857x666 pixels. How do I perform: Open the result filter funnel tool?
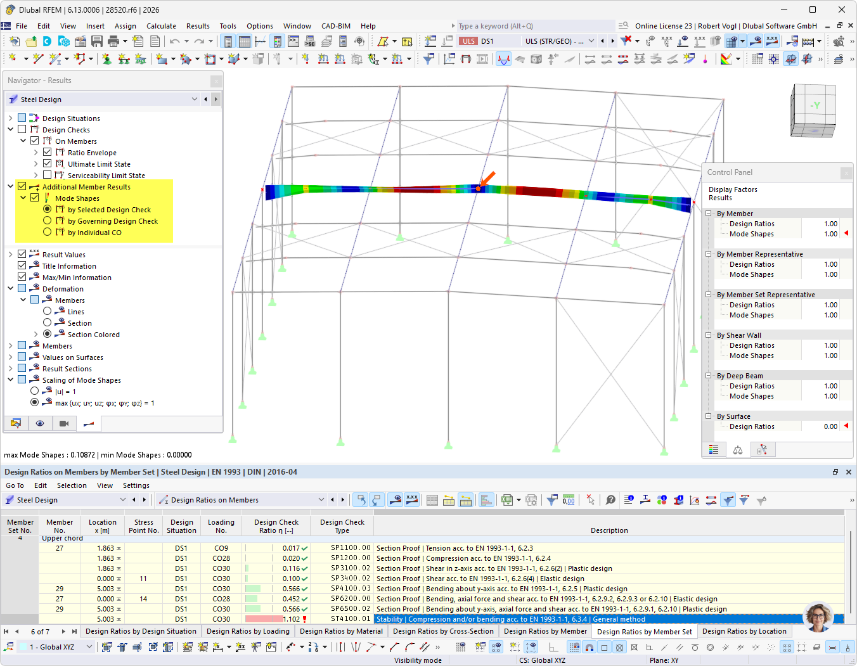coord(551,500)
